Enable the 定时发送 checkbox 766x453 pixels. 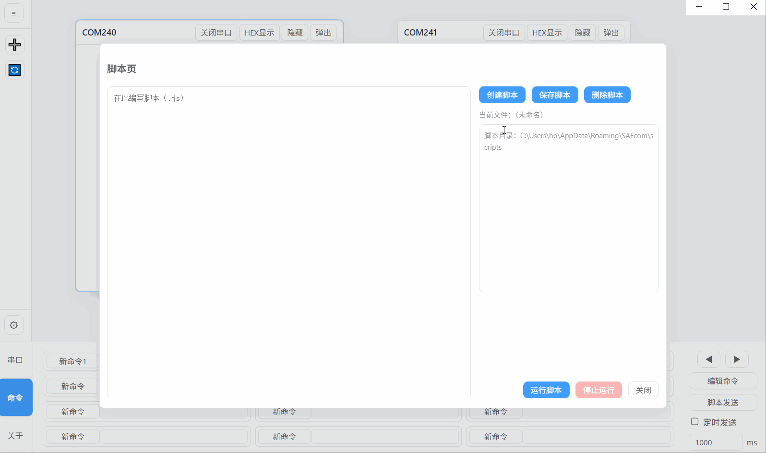pos(694,421)
